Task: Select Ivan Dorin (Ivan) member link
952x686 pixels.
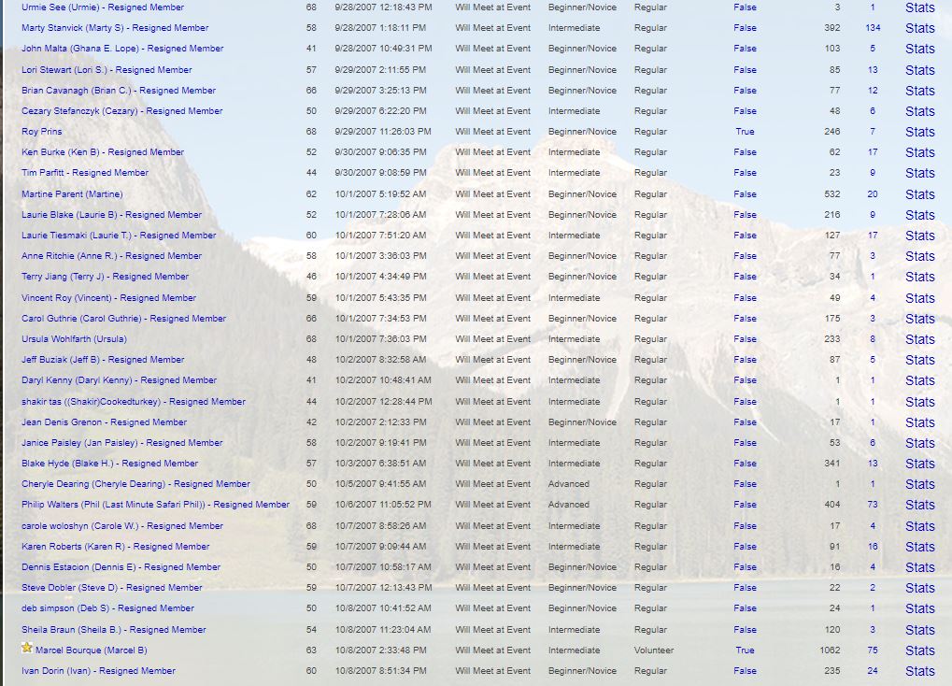Action: 98,671
